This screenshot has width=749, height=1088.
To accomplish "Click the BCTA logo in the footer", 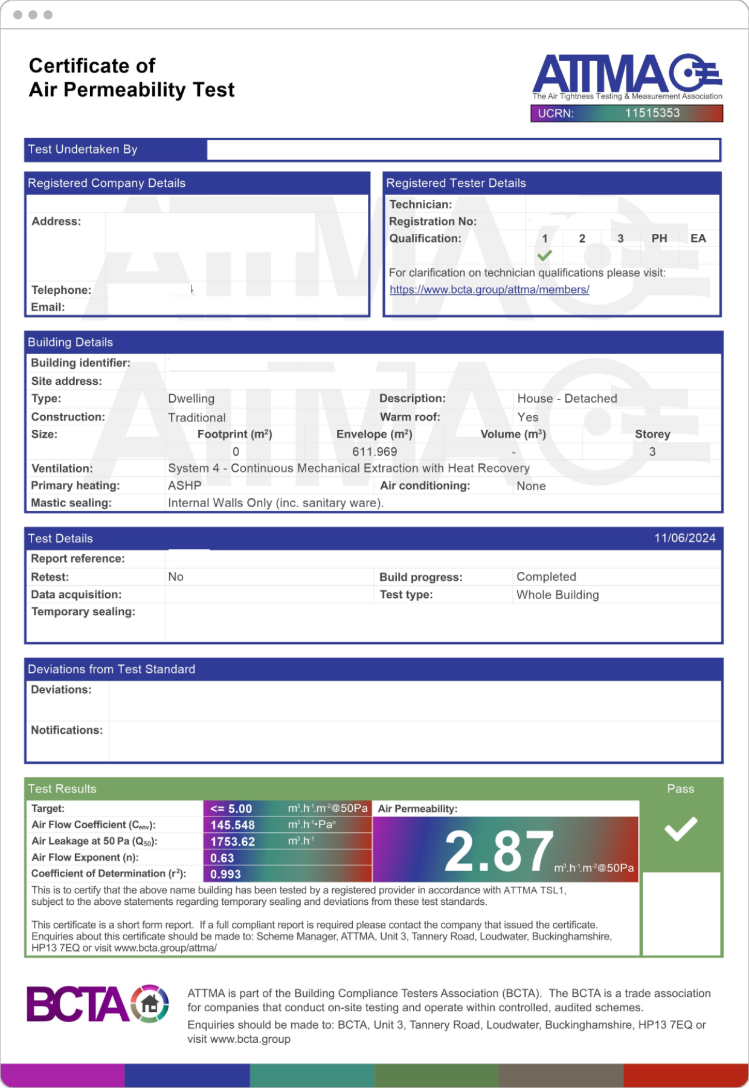I will coord(97,1003).
